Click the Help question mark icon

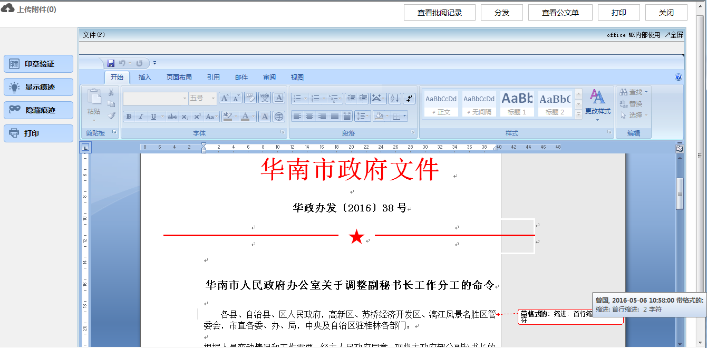[679, 78]
